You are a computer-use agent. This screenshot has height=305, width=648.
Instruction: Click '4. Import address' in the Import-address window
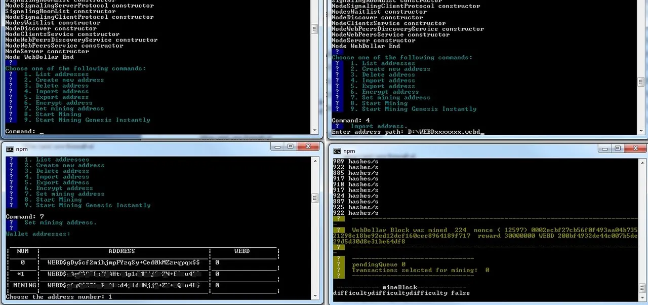tap(383, 81)
